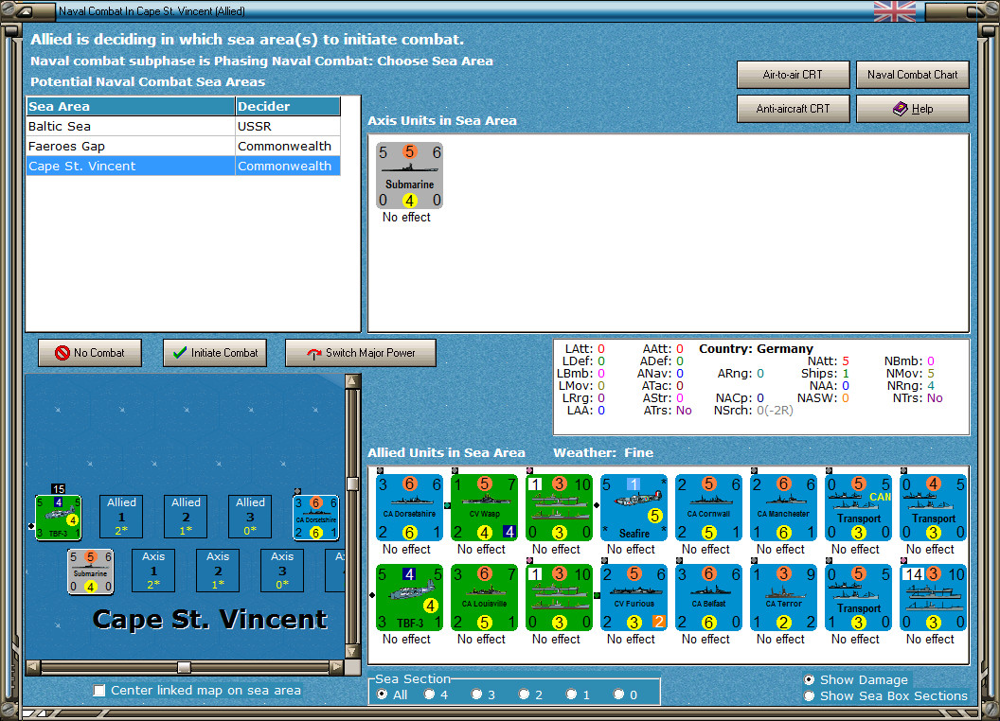This screenshot has width=1000, height=721.
Task: Click map horizontal scrollbar left arrow
Action: [x=33, y=667]
